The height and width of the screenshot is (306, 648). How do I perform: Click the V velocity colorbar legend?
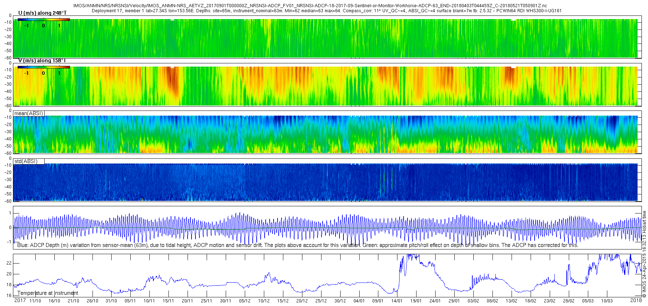[x=44, y=67]
